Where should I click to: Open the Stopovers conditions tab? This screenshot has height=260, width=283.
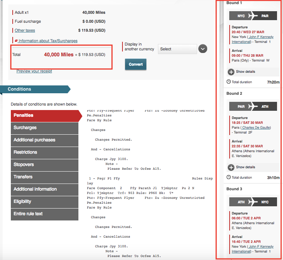tap(44, 165)
